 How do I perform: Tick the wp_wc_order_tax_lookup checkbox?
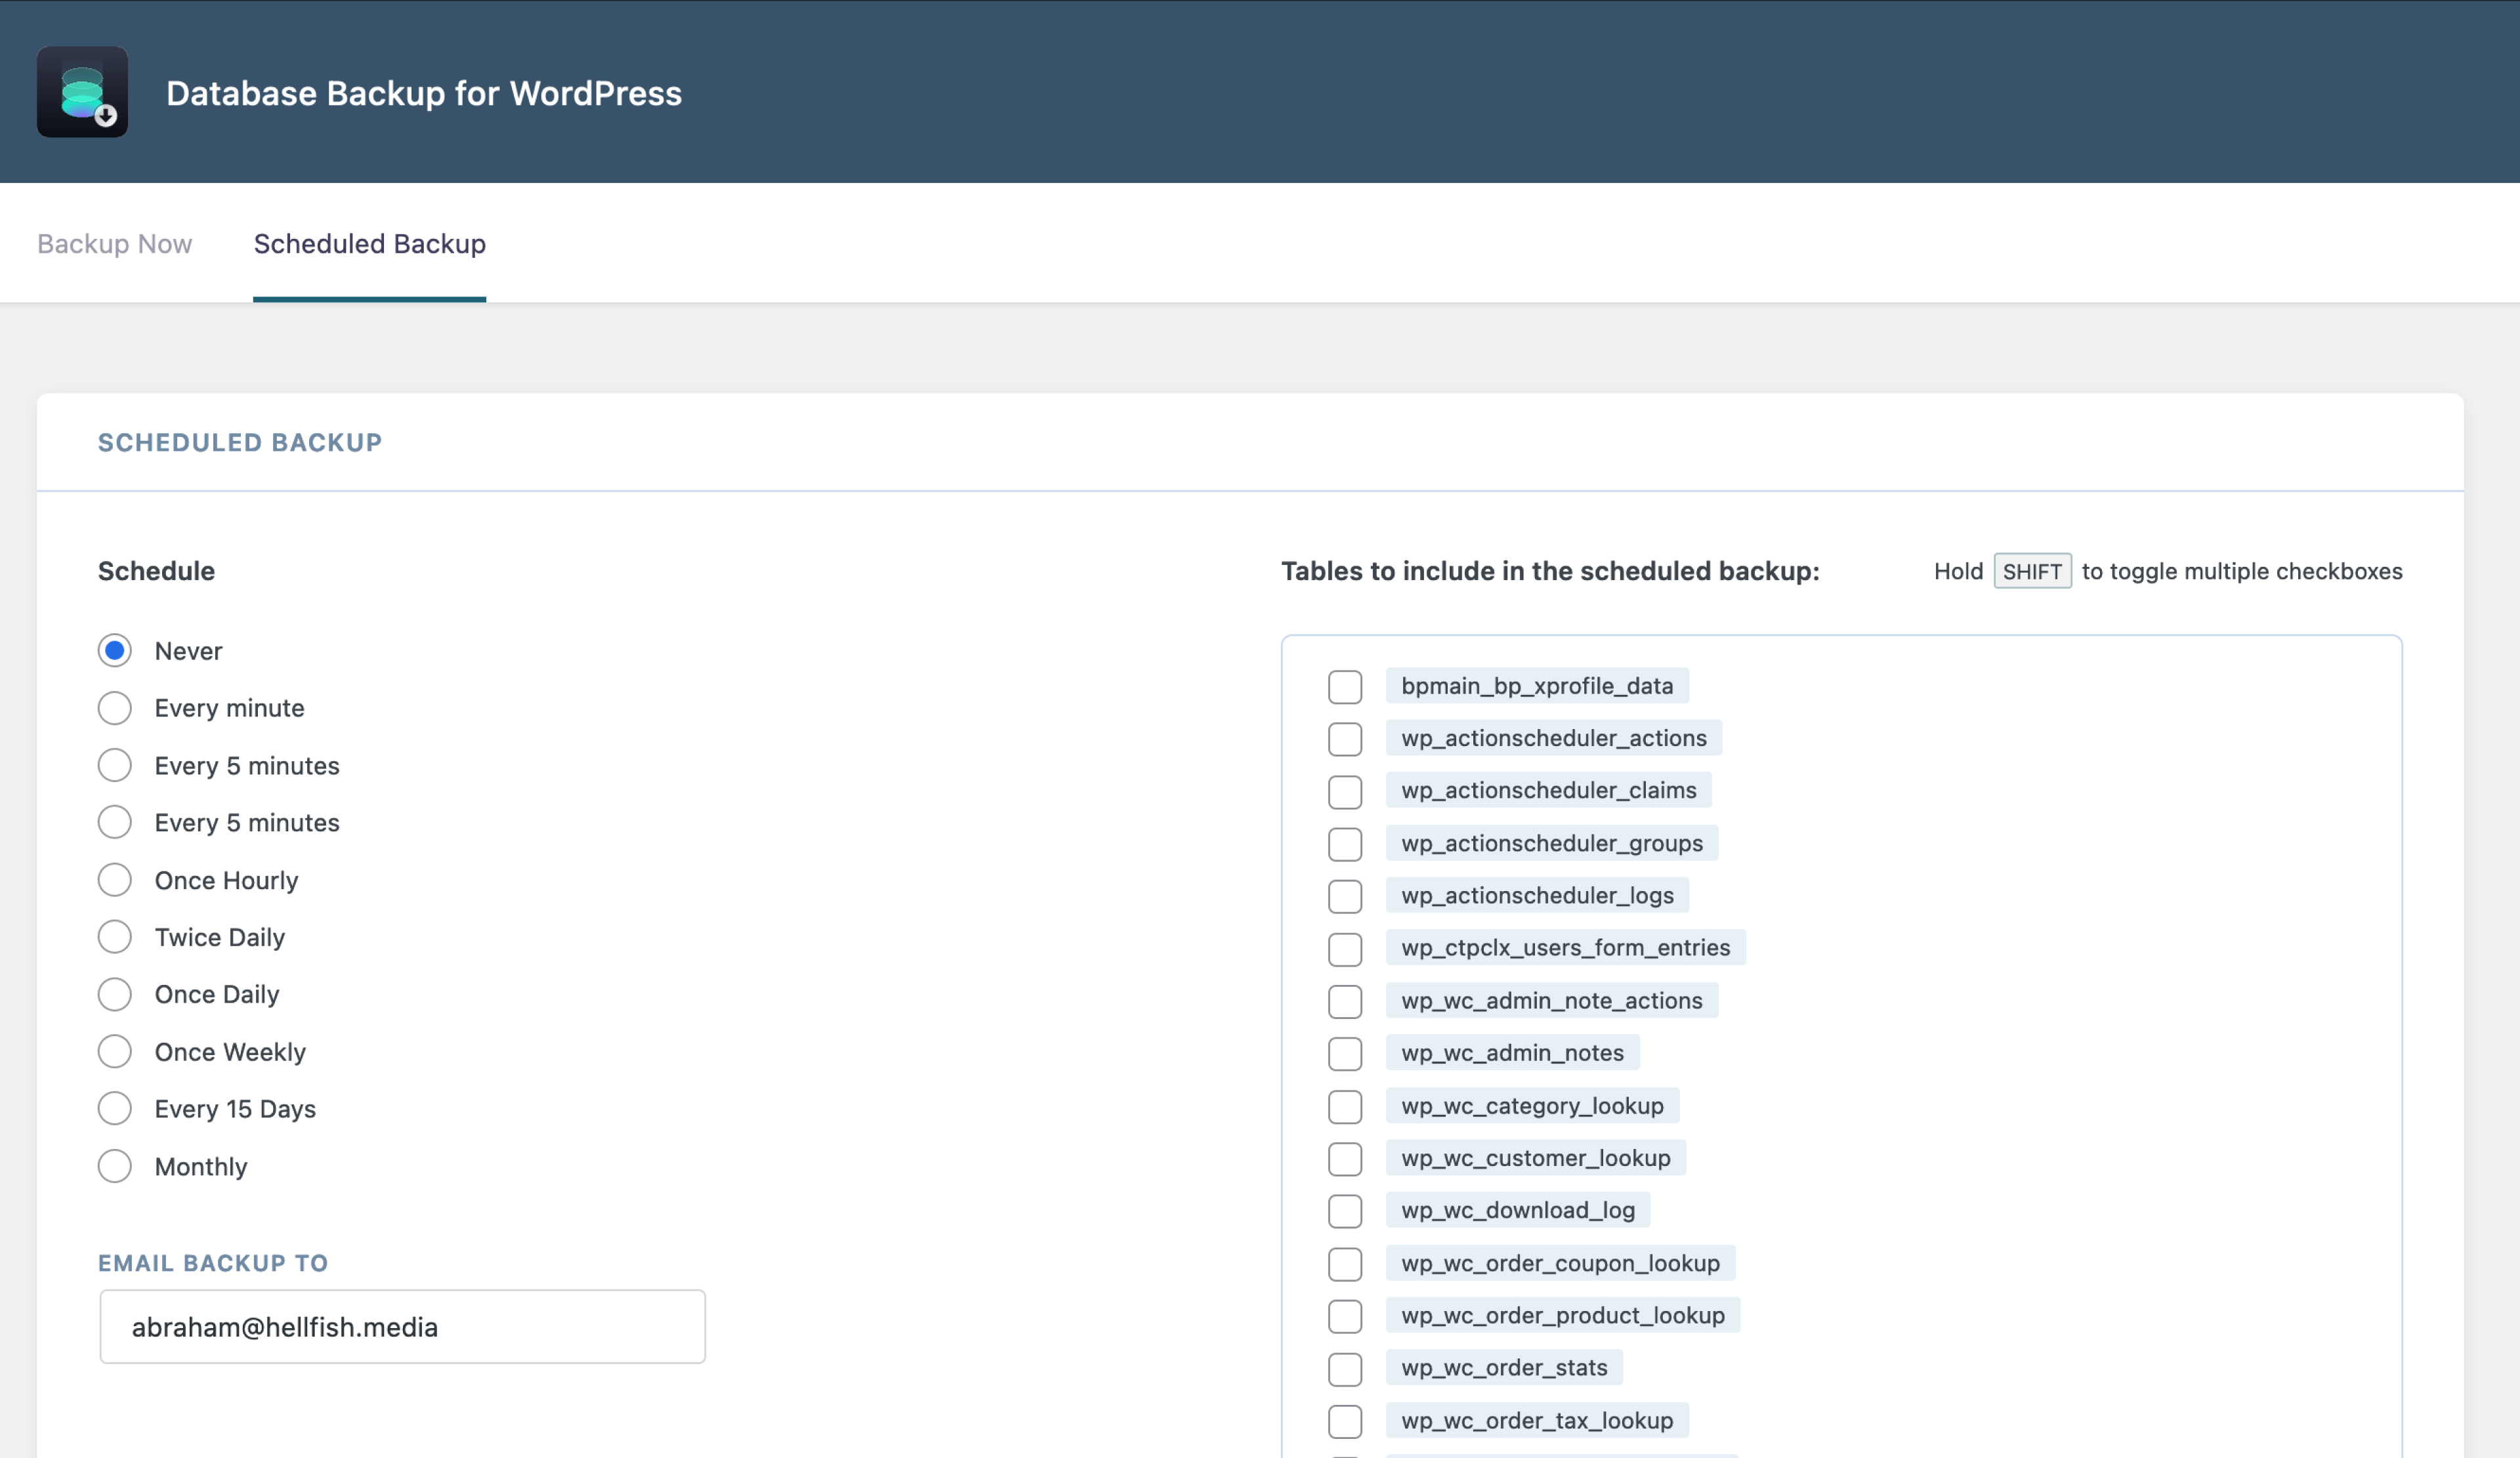click(1345, 1421)
